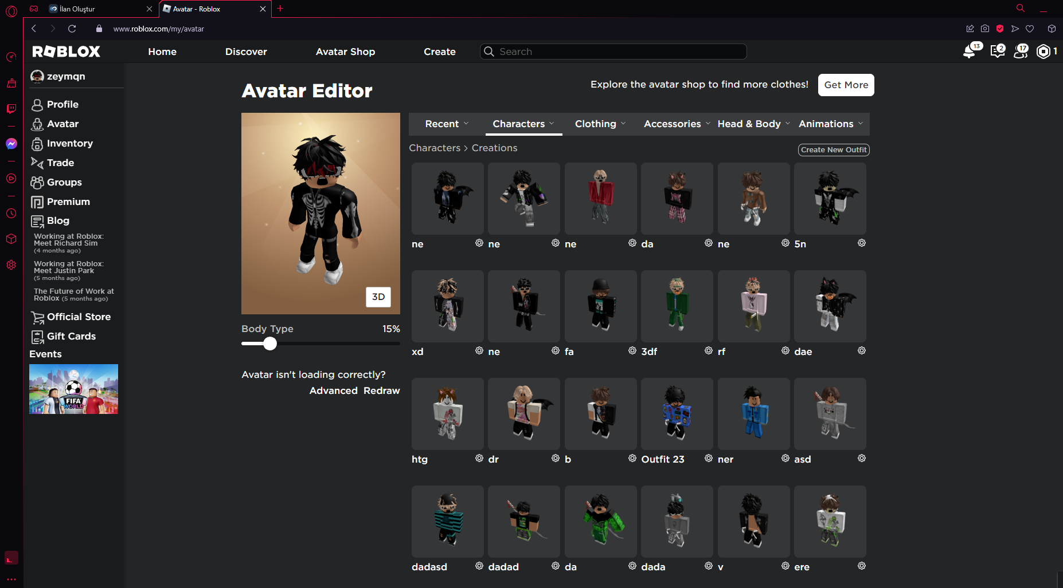The image size is (1063, 588).
Task: Expand the Animations dropdown
Action: (830, 124)
